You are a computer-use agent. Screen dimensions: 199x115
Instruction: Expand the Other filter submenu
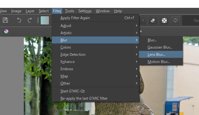coord(96,83)
